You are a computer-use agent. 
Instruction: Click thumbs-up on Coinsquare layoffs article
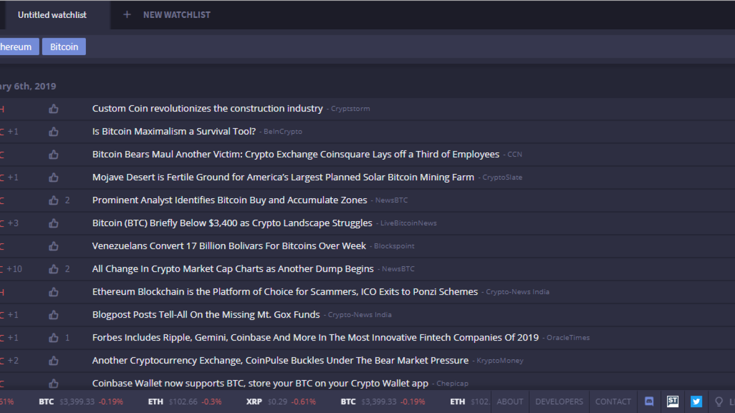pos(54,155)
